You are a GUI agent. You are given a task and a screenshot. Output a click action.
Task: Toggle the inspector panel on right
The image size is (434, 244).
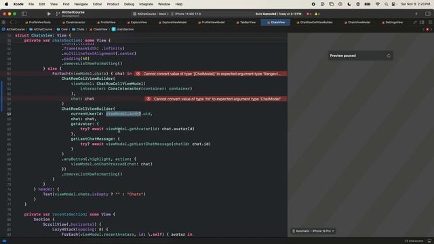tap(428, 14)
